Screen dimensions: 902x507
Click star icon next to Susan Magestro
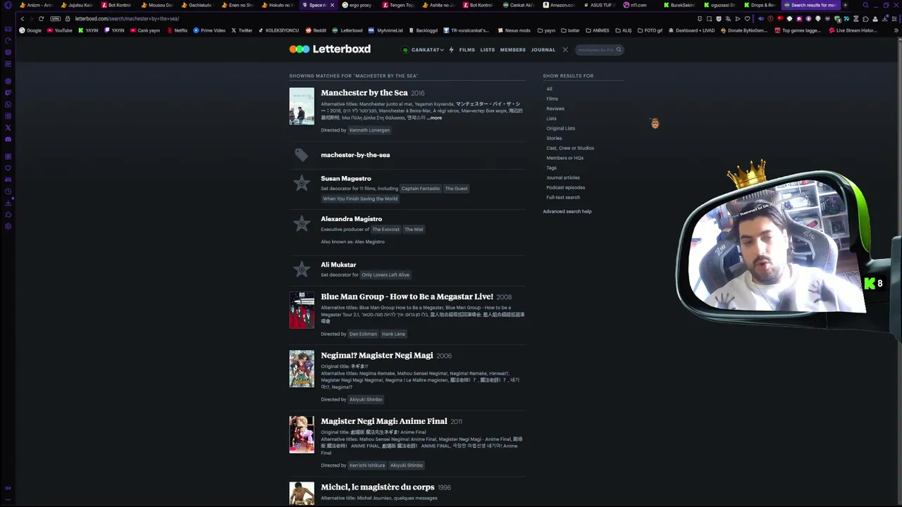click(x=302, y=183)
